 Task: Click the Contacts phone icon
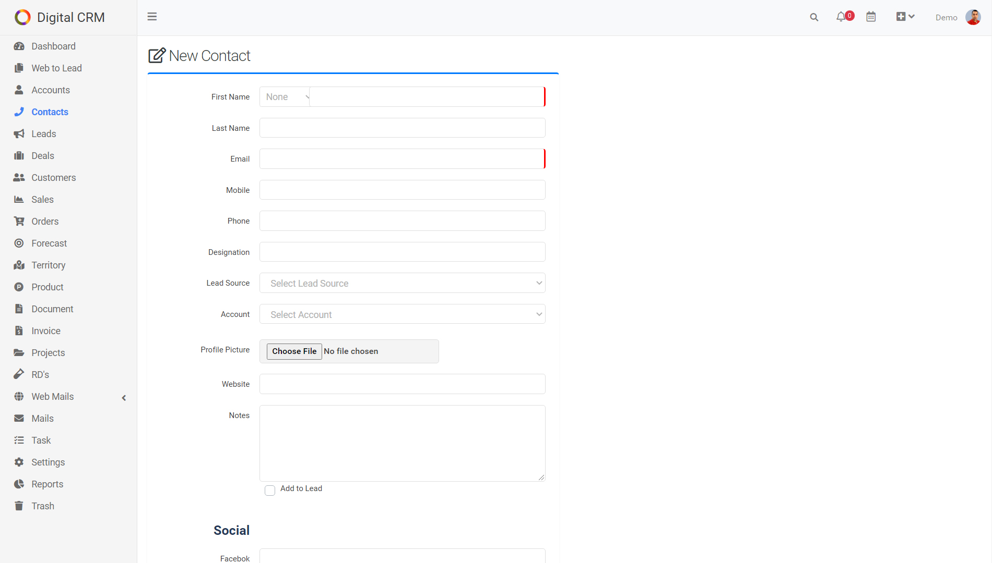(19, 112)
